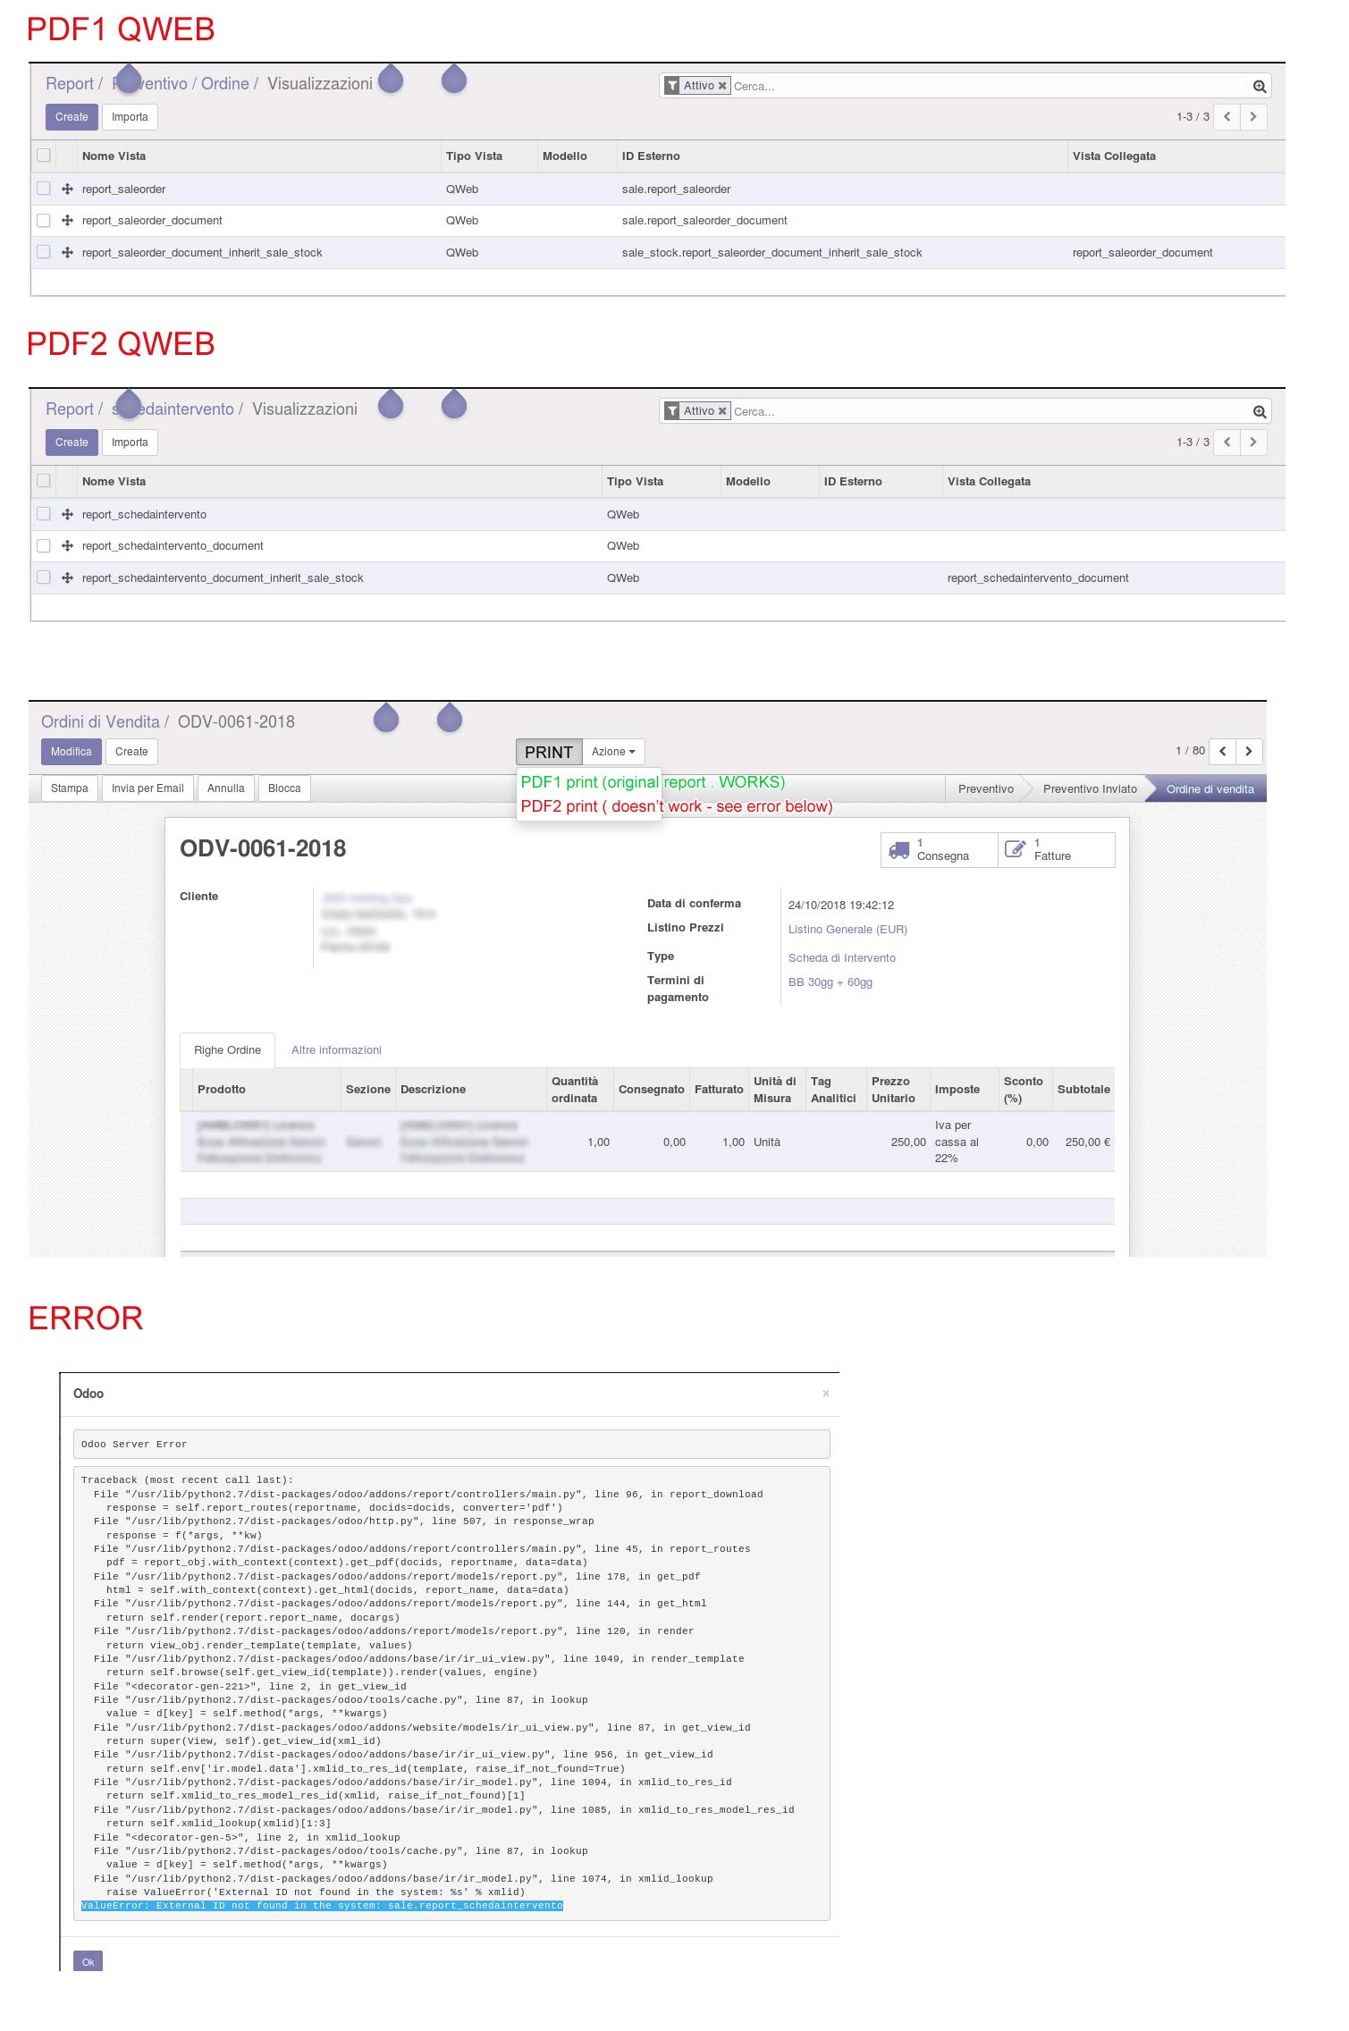Go to next page in PDF2 list pager
1349x2031 pixels.
1253,442
